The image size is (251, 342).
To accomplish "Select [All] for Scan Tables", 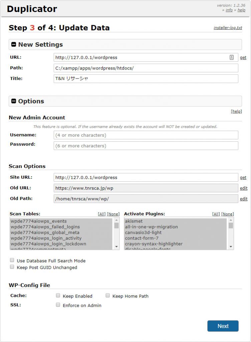I will pos(102,214).
